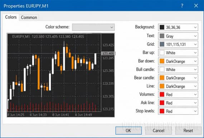The image size is (204, 138).
Task: Click the 8 Jun 14:33 time label
Action: (38, 115)
